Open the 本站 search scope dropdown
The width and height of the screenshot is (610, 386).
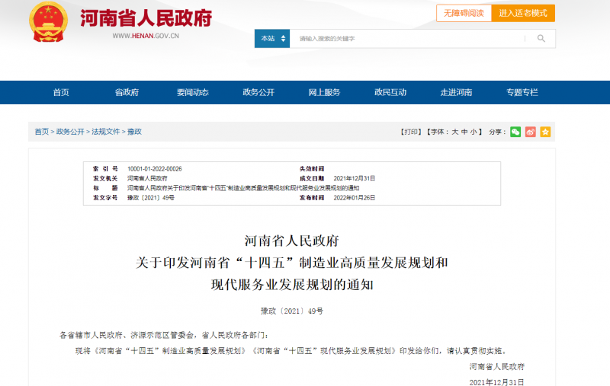pos(272,38)
